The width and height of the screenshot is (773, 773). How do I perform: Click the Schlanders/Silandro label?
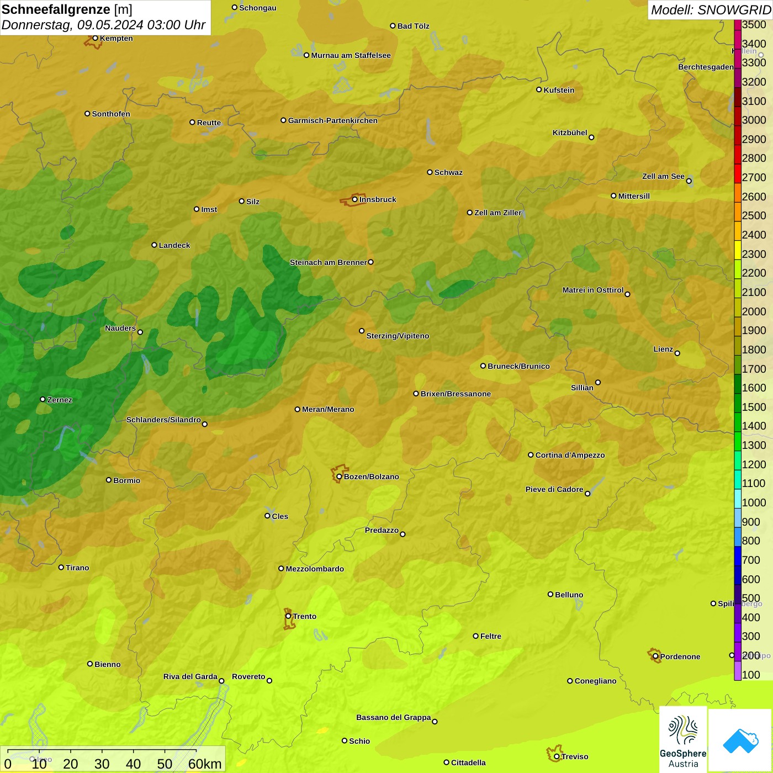pos(163,420)
